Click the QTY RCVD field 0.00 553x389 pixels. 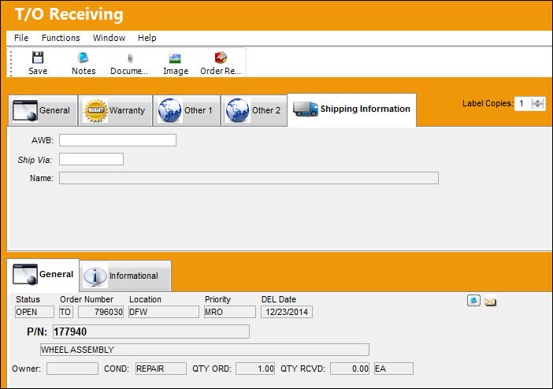350,369
